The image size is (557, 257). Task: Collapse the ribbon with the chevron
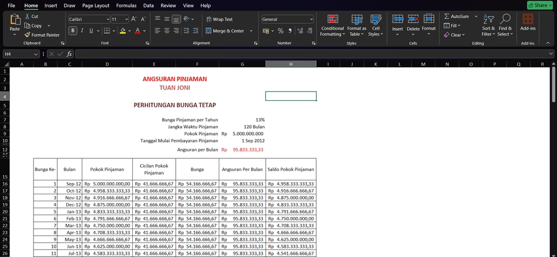(547, 42)
